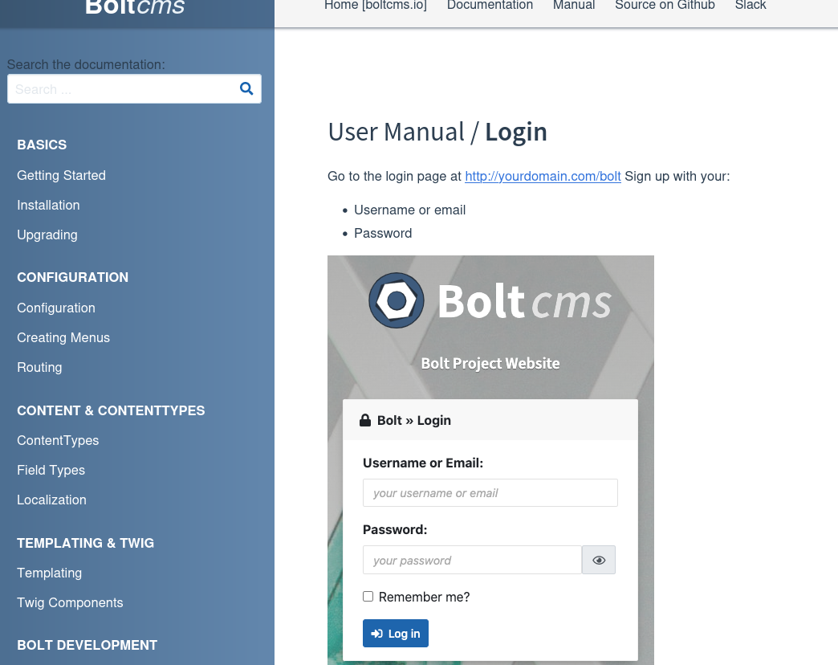Click the lock icon beside Bolt » Login
838x665 pixels.
365,420
